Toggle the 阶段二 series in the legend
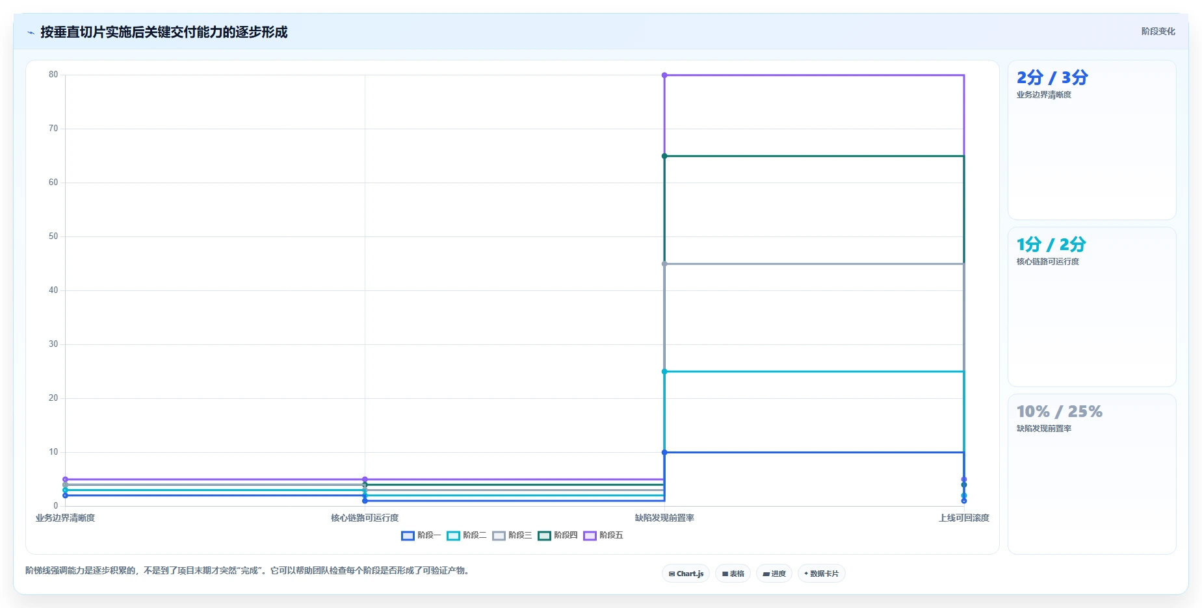Screen dimensions: 1202x608 tap(466, 535)
